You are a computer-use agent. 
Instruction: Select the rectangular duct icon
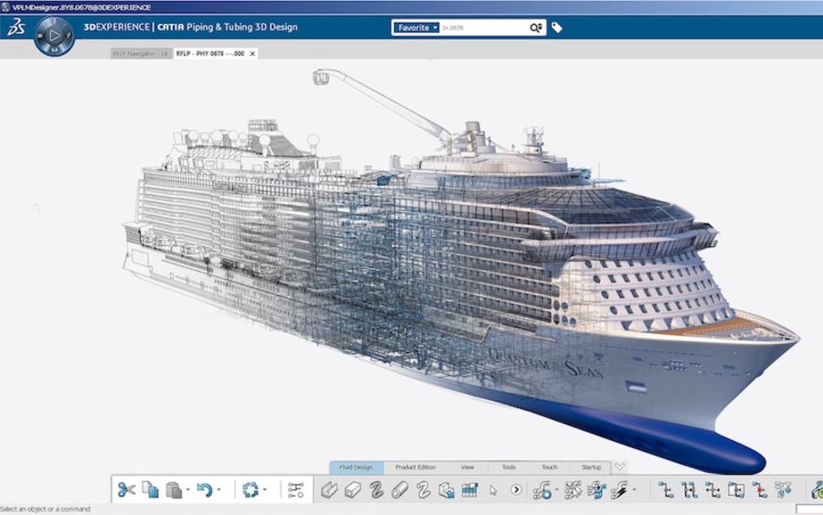pyautogui.click(x=353, y=490)
